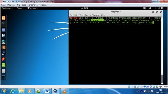Switch input language with the Ru tray indicator
Viewport: 168px width, 94px height.
[x=141, y=91]
